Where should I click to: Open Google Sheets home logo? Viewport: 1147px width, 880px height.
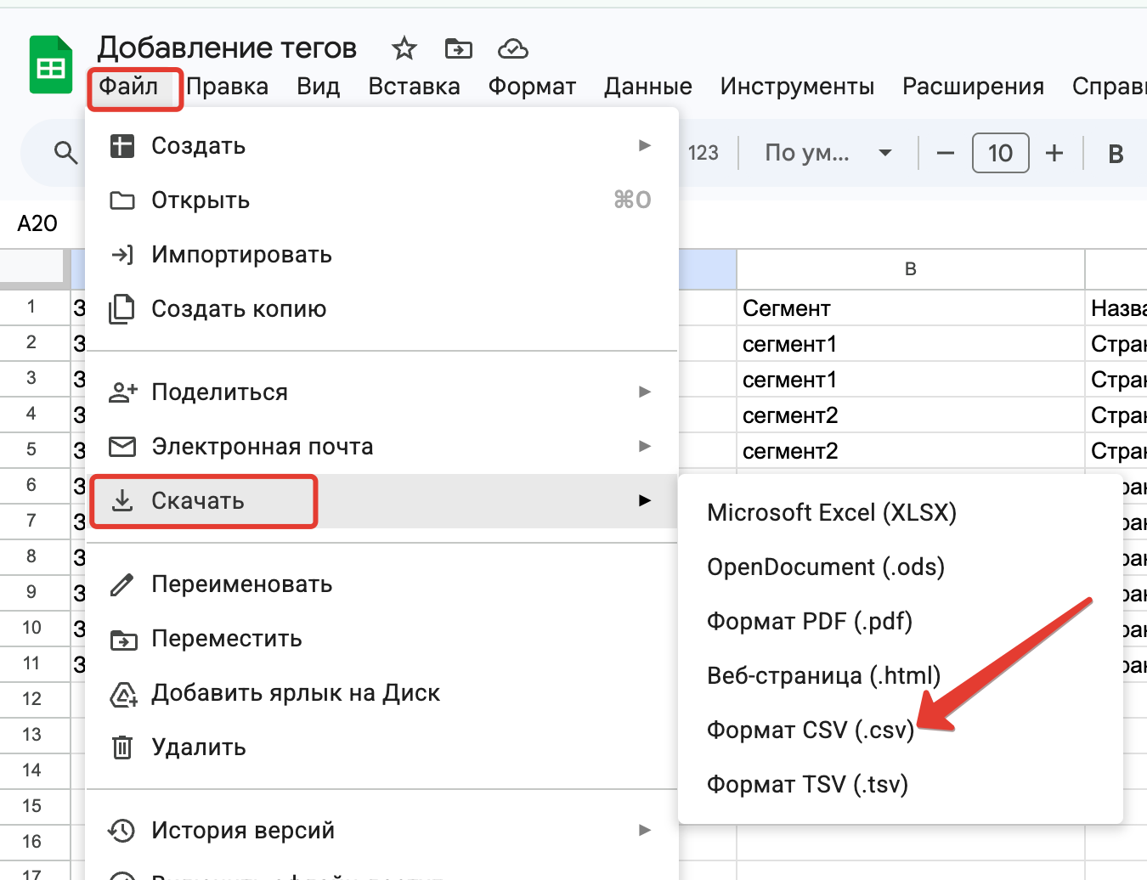pos(51,65)
